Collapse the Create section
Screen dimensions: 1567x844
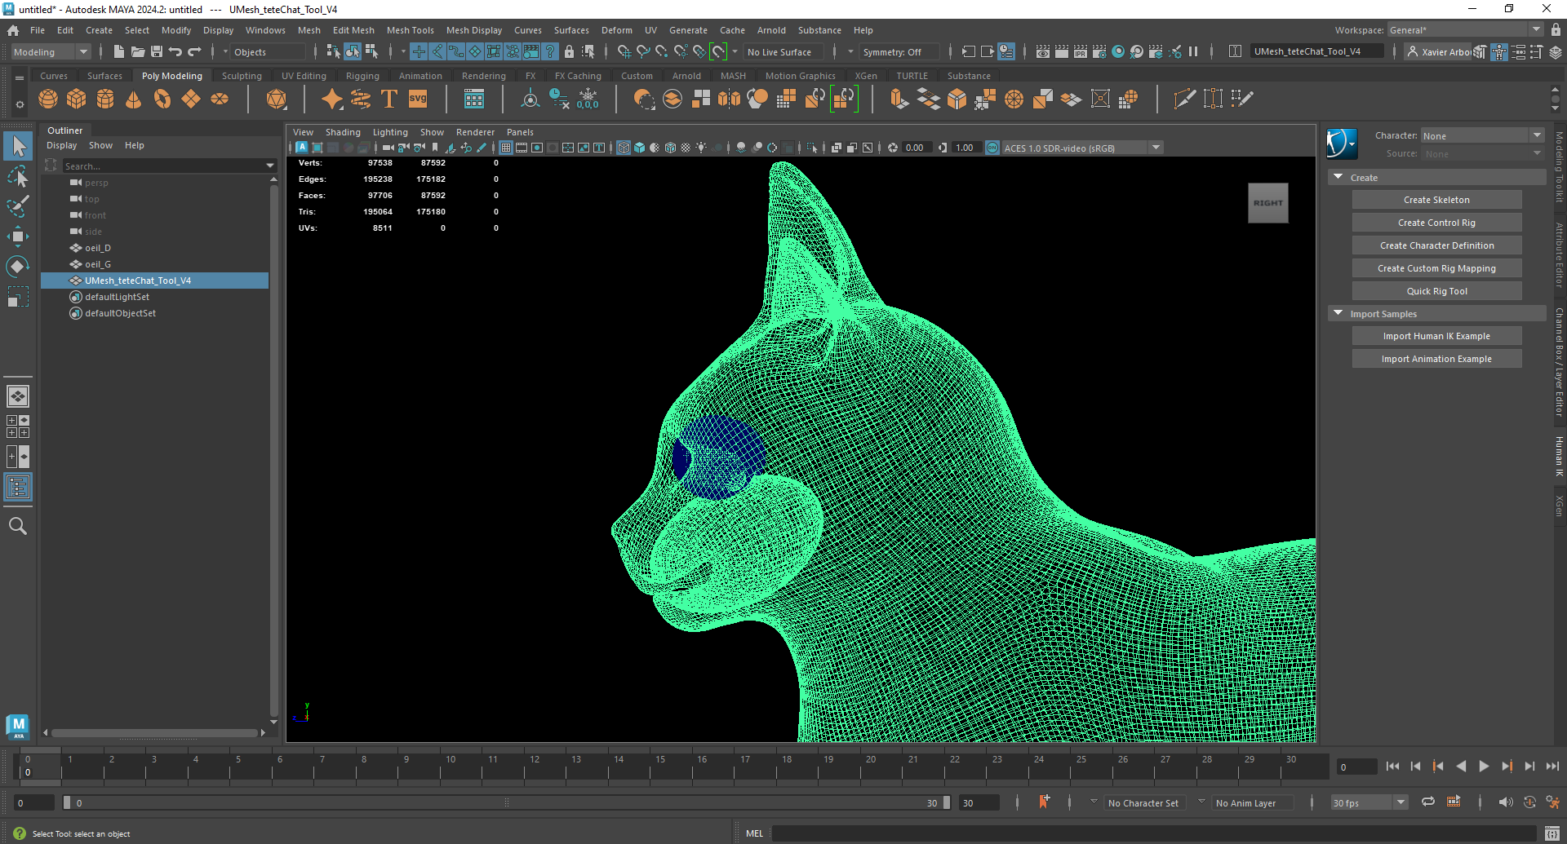pyautogui.click(x=1338, y=177)
